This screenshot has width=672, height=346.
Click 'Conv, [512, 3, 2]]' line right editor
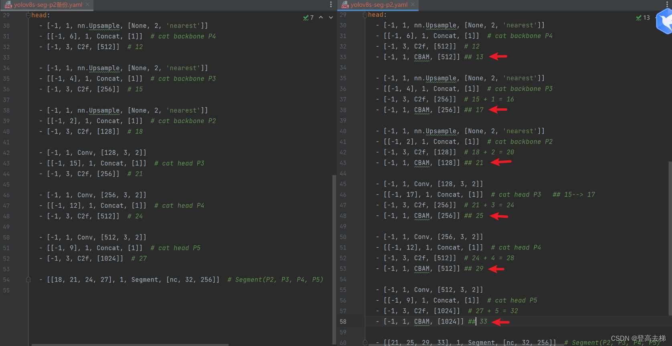[x=429, y=290]
